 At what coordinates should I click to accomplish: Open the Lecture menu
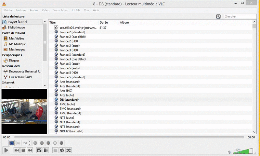tap(21, 10)
